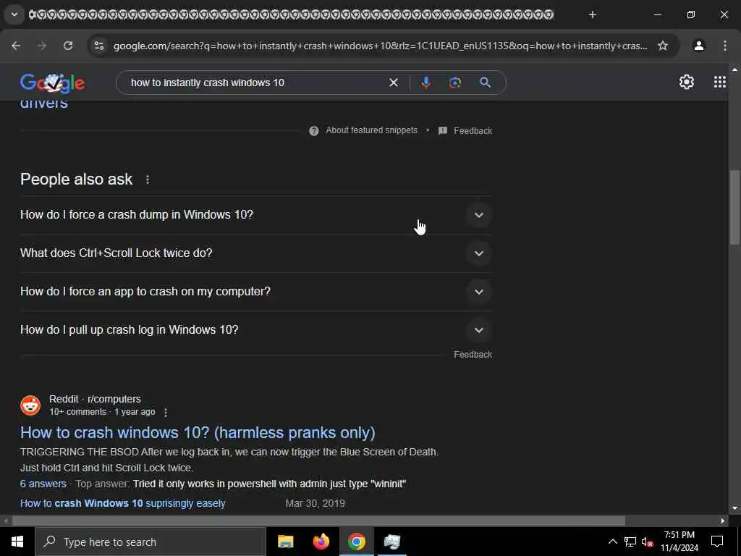This screenshot has width=741, height=556.
Task: Expand 'How do I force a crash dump' question
Action: point(255,214)
